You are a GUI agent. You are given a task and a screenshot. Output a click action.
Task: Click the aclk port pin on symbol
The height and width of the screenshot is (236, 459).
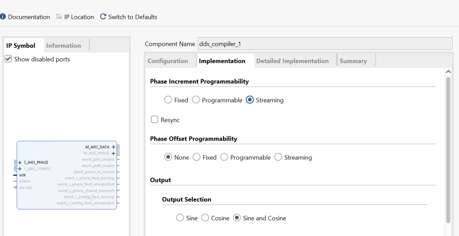coord(15,175)
